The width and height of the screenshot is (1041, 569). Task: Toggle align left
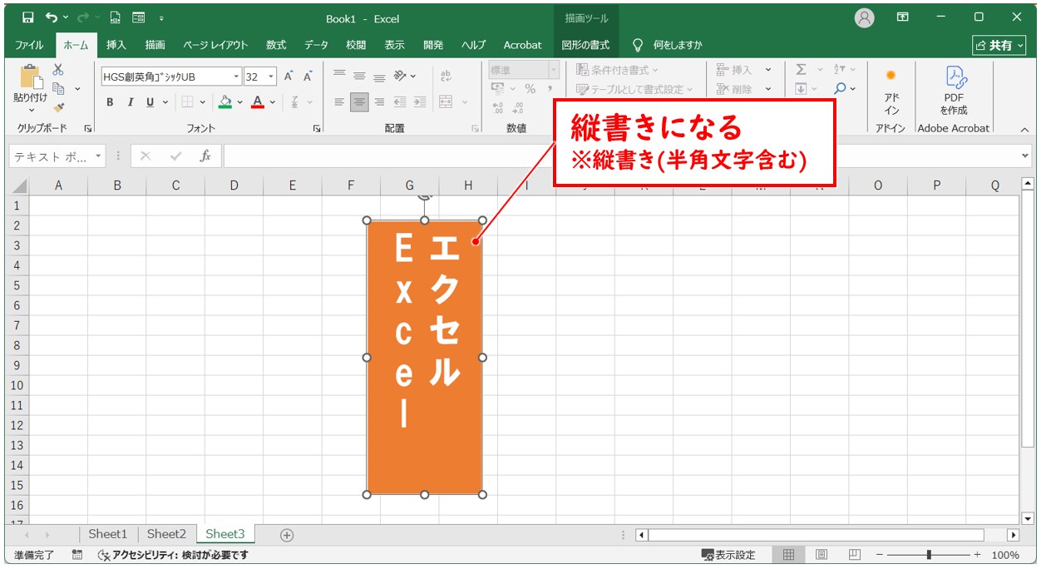point(339,101)
